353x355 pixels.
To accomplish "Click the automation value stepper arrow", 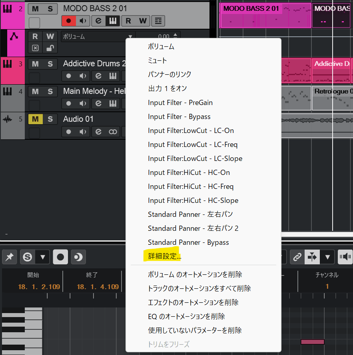I will click(175, 35).
